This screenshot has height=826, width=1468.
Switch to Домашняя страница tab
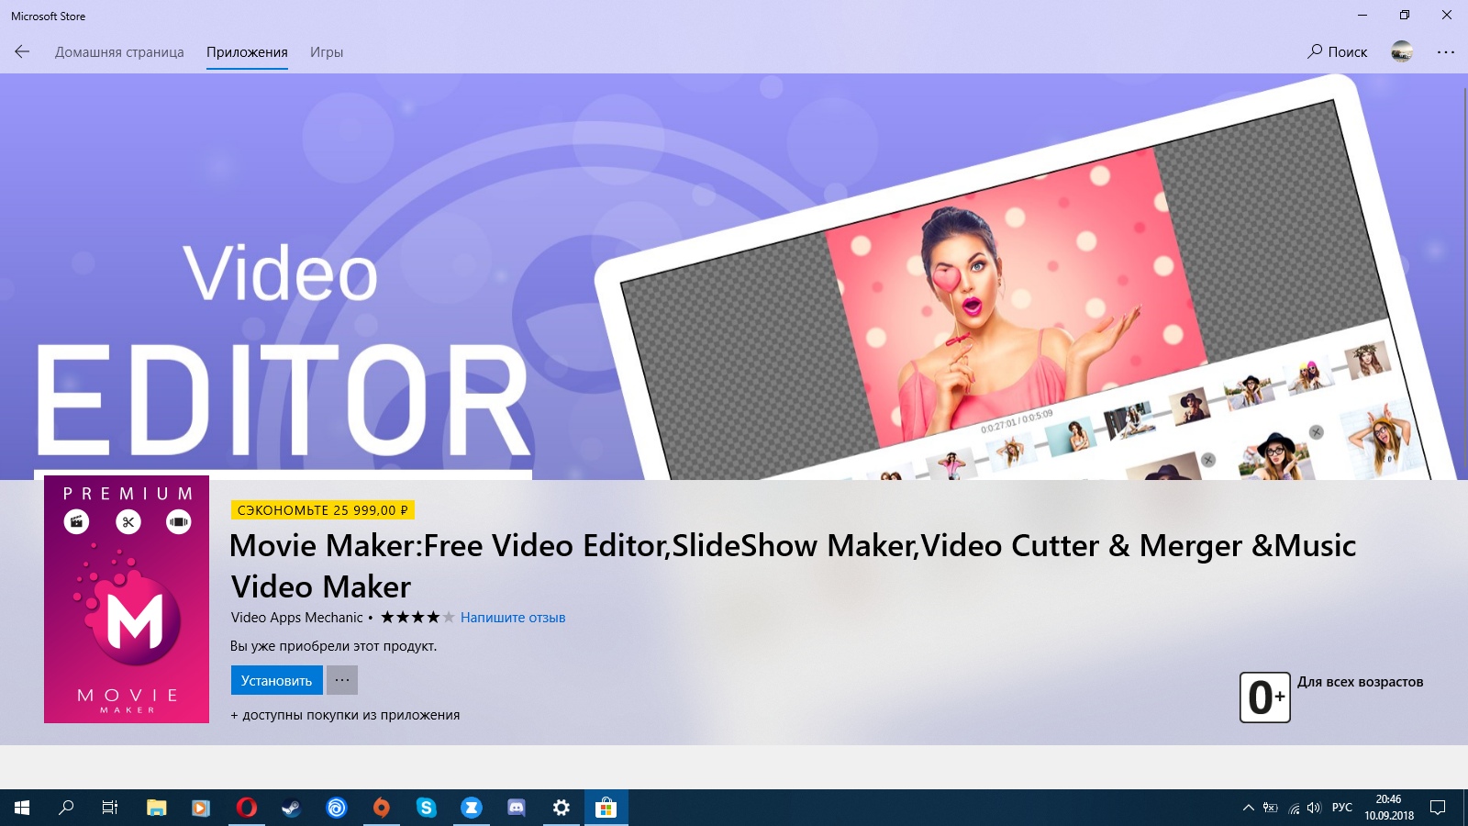click(119, 52)
